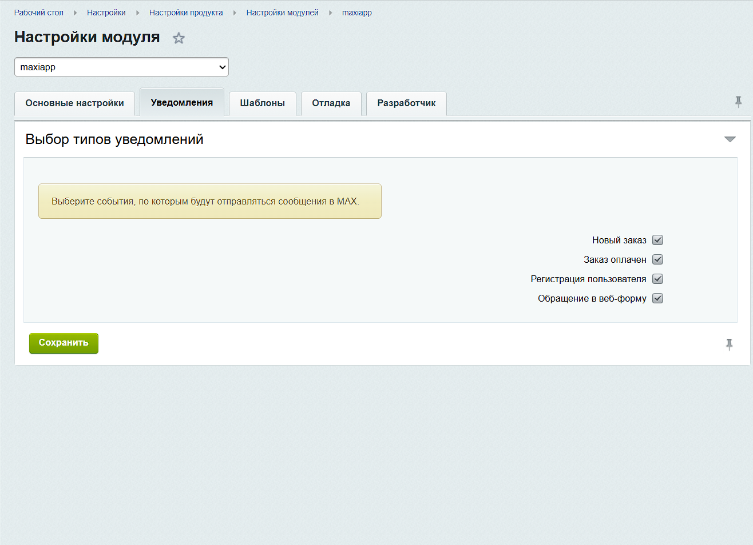Click the pin icon beside the tabs row
Screen dimensions: 753x545
738,102
